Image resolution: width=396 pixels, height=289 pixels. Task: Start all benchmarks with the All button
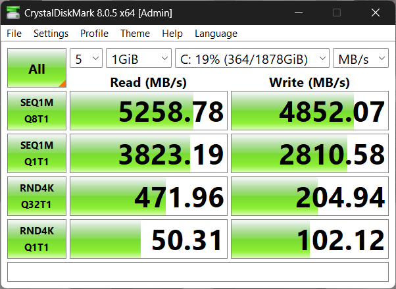[x=37, y=68]
